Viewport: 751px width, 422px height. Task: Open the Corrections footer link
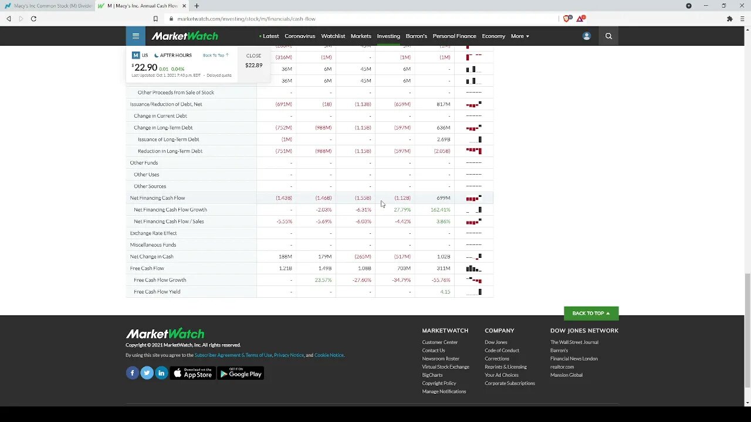[x=497, y=359]
